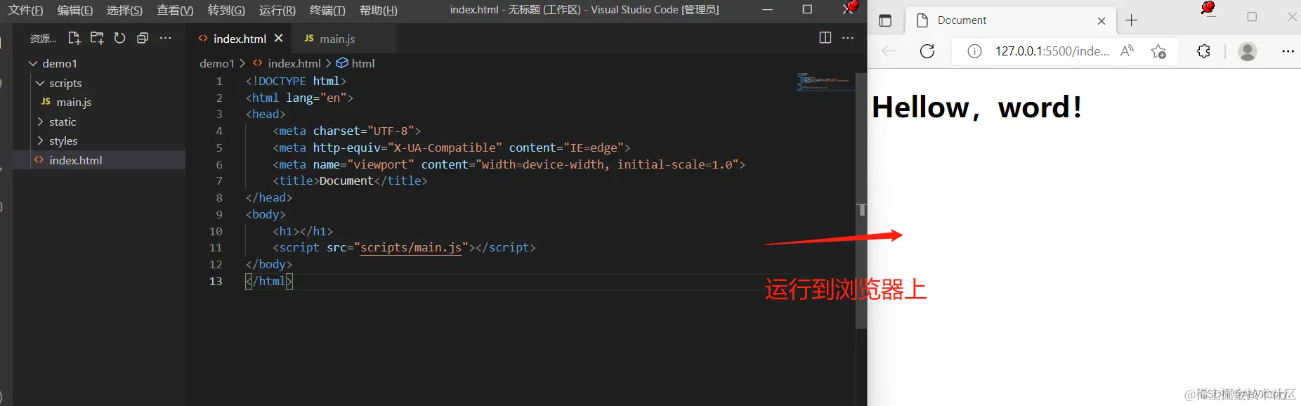
Task: Open the 终端(T) menu
Action: pyautogui.click(x=327, y=10)
